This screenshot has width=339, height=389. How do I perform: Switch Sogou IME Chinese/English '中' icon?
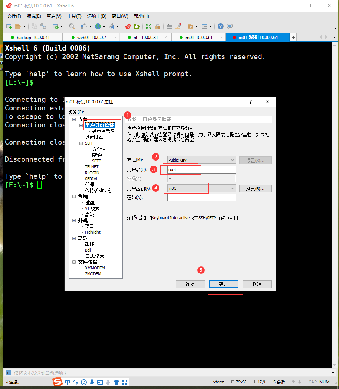68,382
